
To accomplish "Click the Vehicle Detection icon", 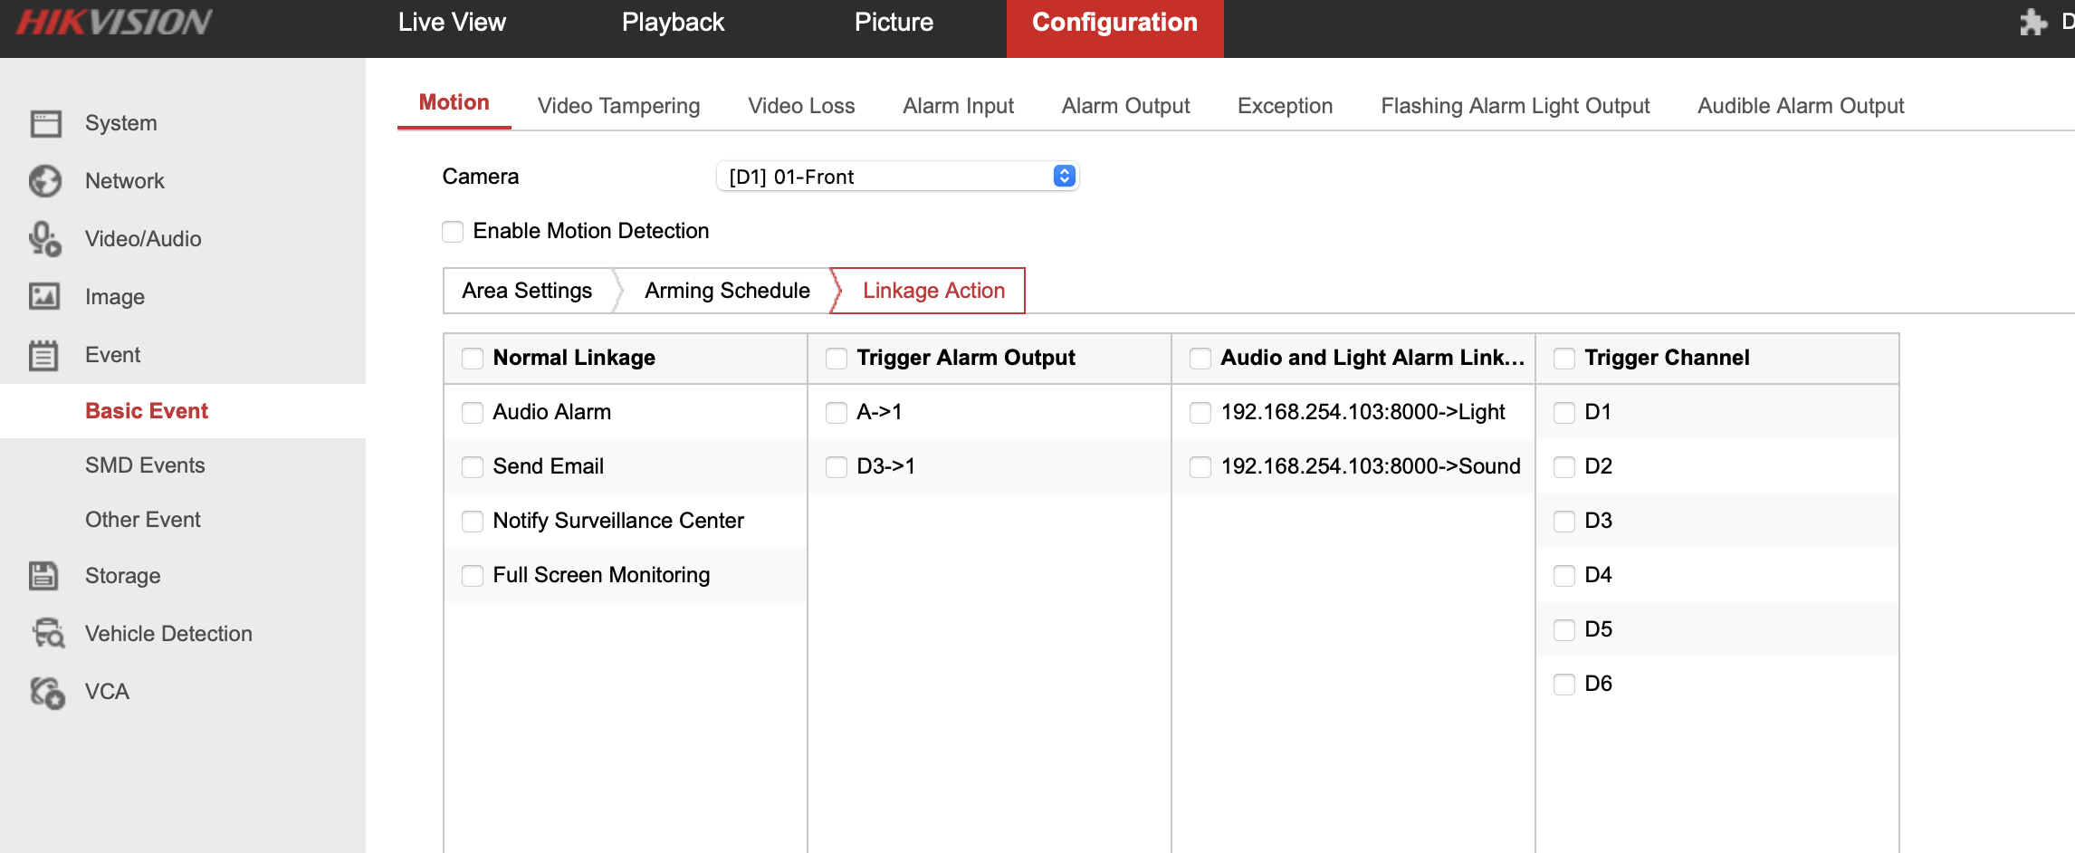I will (x=45, y=633).
